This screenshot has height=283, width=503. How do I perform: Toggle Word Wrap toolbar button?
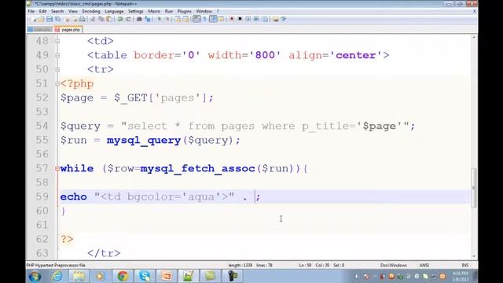pyautogui.click(x=196, y=19)
